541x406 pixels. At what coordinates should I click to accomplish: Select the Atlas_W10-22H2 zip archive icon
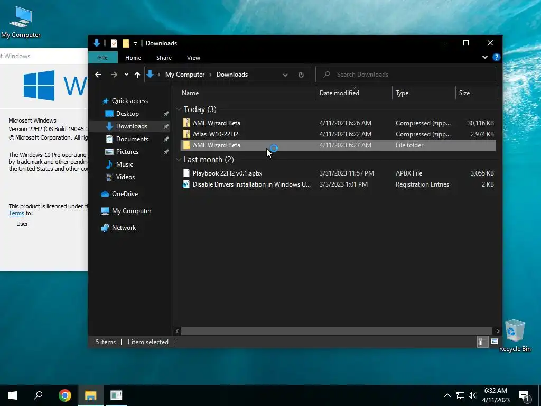186,134
